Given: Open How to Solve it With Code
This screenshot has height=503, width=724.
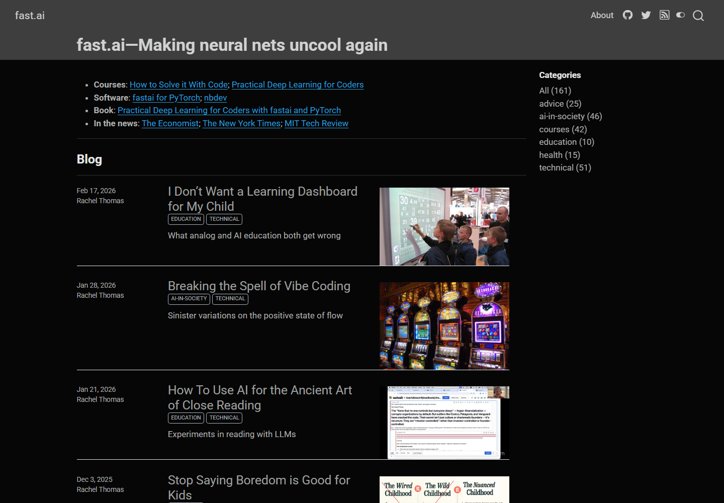Looking at the screenshot, I should (x=178, y=85).
